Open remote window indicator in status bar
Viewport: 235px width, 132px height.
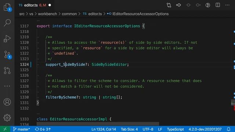point(5,129)
